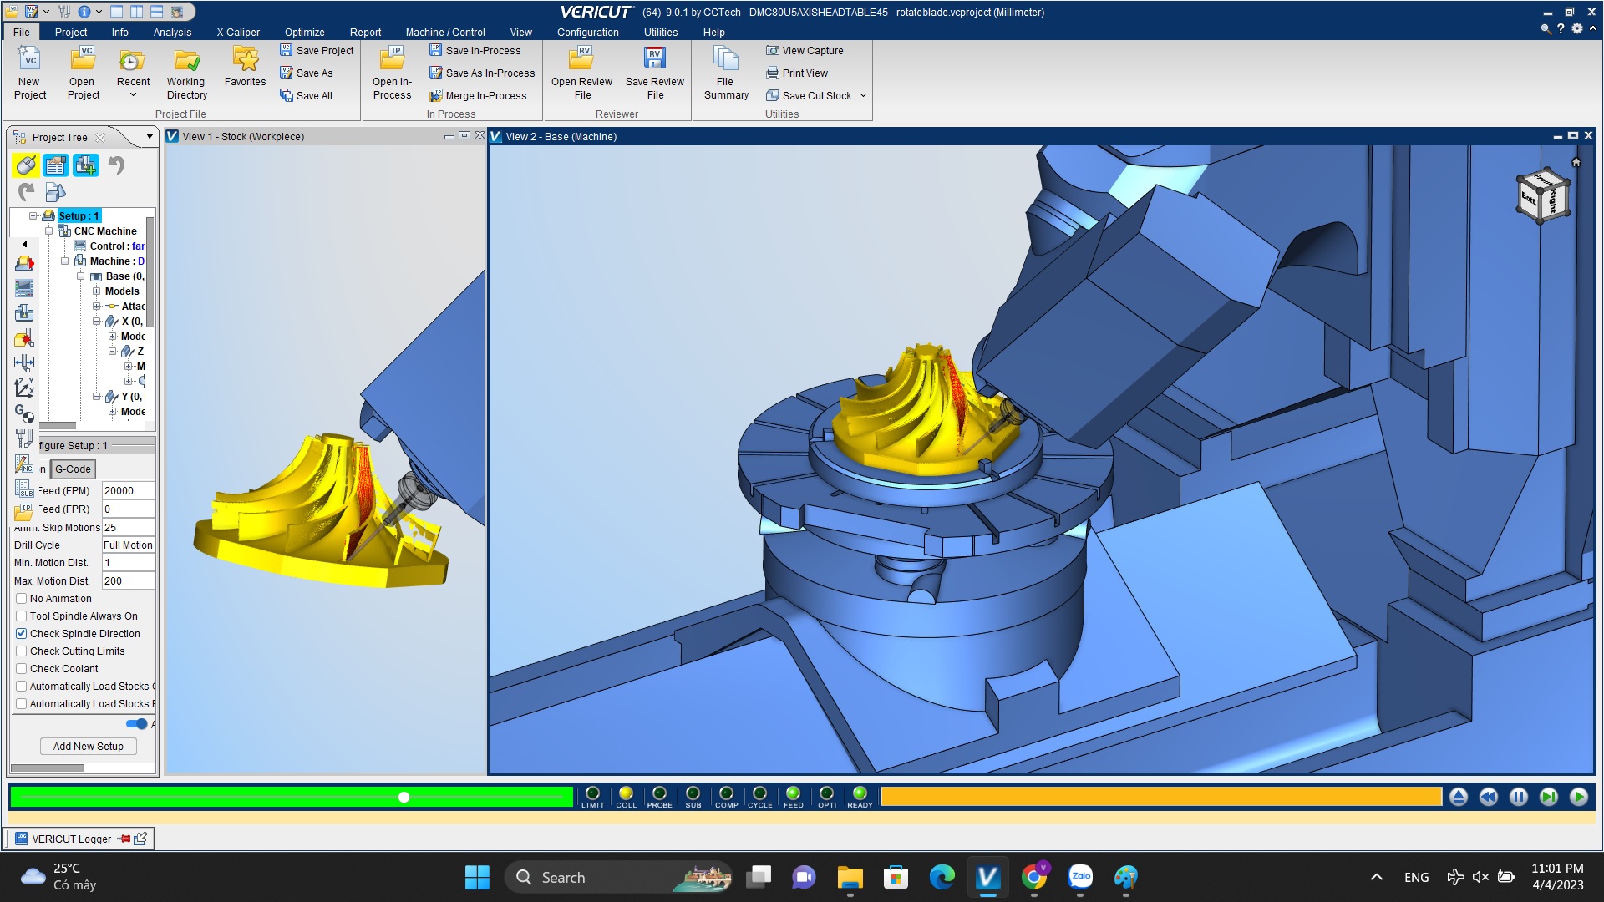
Task: Click the G-Code button
Action: point(73,469)
